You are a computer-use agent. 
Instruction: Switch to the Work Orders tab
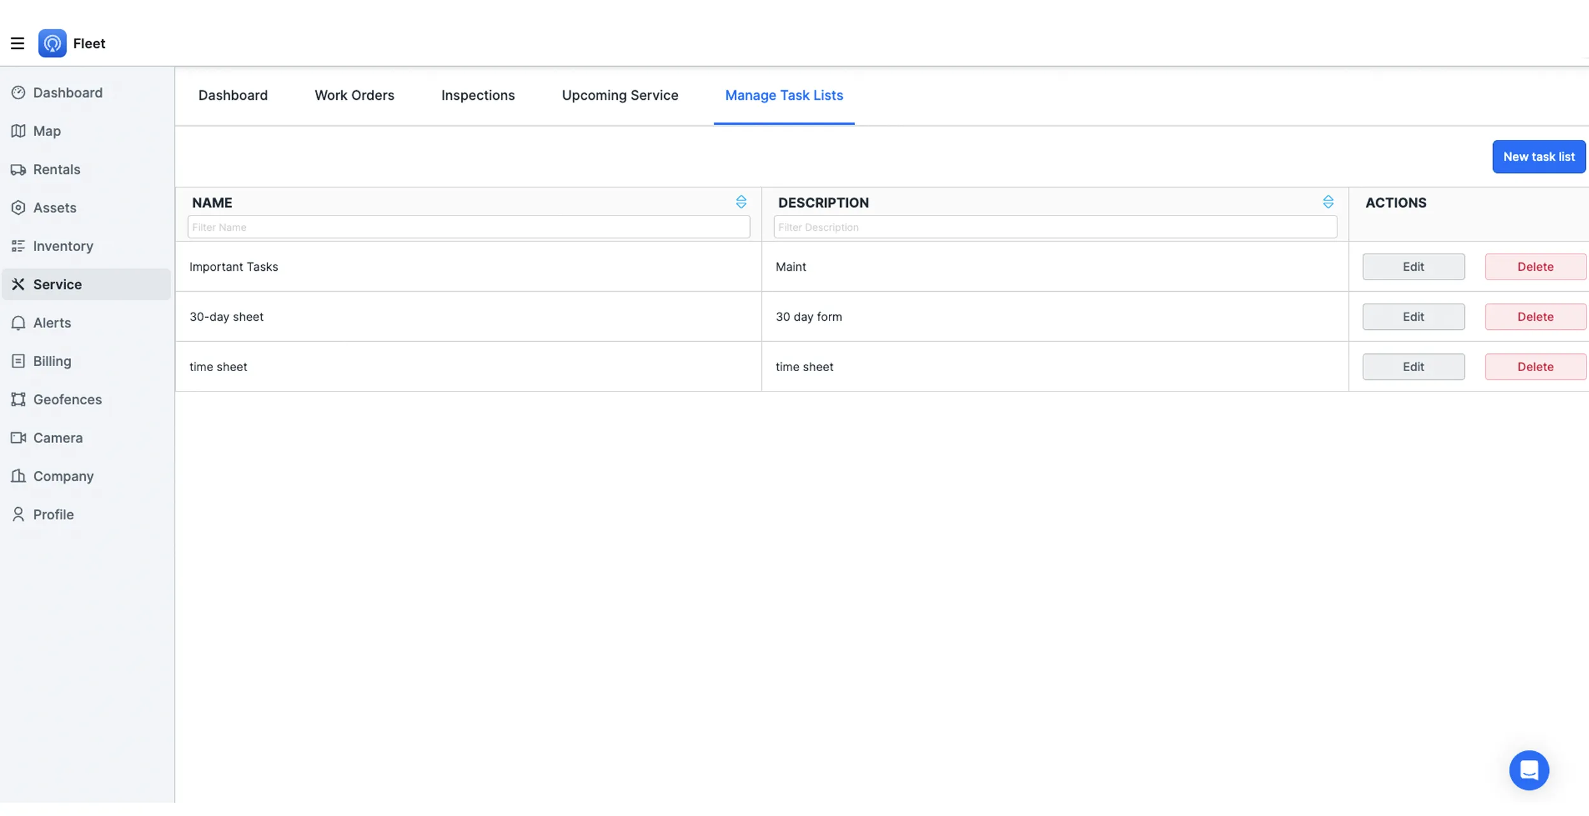pyautogui.click(x=354, y=97)
